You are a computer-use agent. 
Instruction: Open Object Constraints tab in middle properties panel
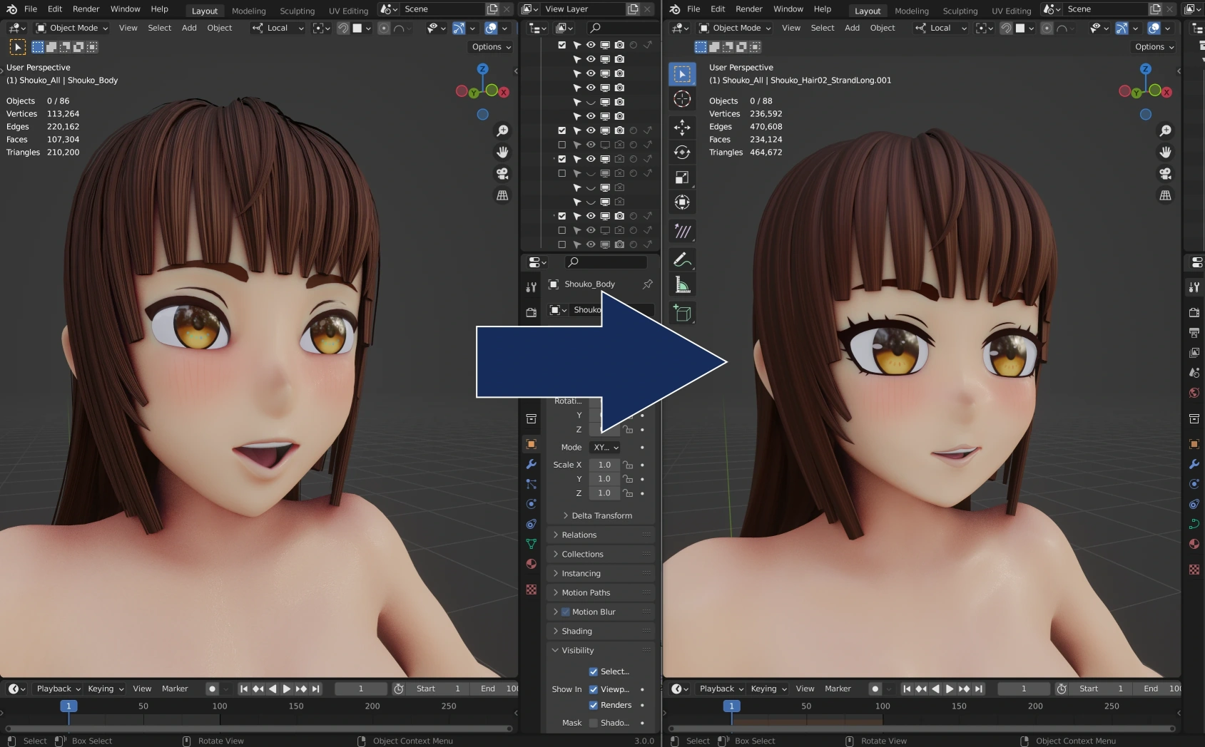531,524
